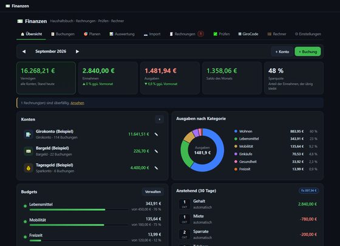The width and height of the screenshot is (340, 246).
Task: Click the Gehalt date badge icon
Action: click(185, 204)
